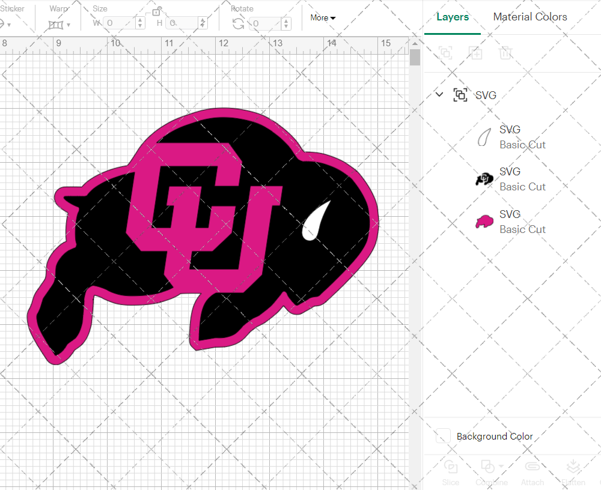The width and height of the screenshot is (601, 490).
Task: Open the Warp tool dropdown
Action: pyautogui.click(x=69, y=25)
